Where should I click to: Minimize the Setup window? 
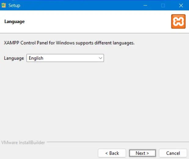click(x=145, y=6)
